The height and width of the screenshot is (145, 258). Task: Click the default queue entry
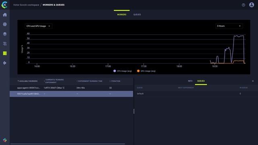[x=140, y=93]
